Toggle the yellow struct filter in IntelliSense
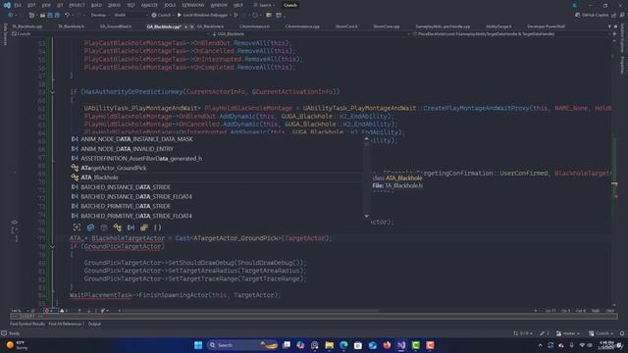 tap(144, 227)
